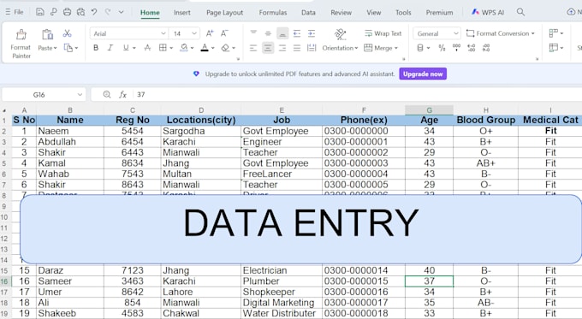Increase the font size with the A+ icon
This screenshot has height=319, width=582.
pyautogui.click(x=210, y=33)
